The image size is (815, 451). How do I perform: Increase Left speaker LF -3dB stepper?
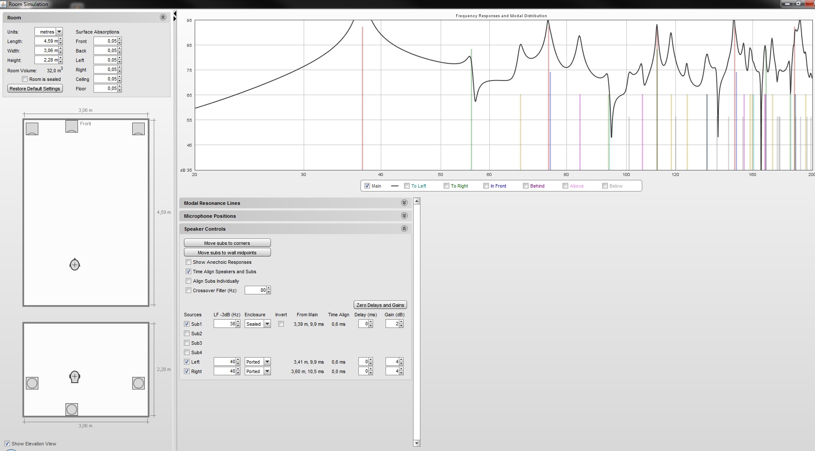(x=238, y=360)
